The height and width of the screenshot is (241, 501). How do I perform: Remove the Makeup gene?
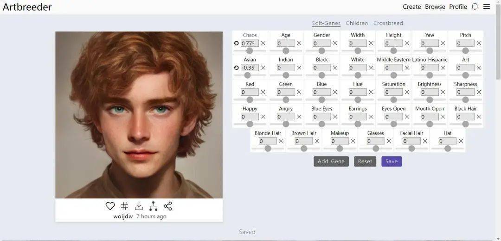tap(353, 141)
